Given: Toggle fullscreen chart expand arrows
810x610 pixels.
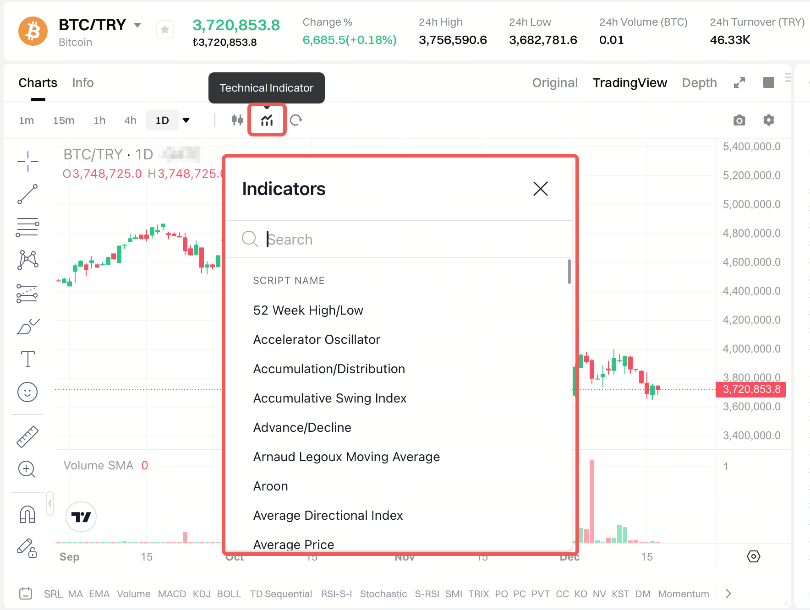Looking at the screenshot, I should coord(739,83).
